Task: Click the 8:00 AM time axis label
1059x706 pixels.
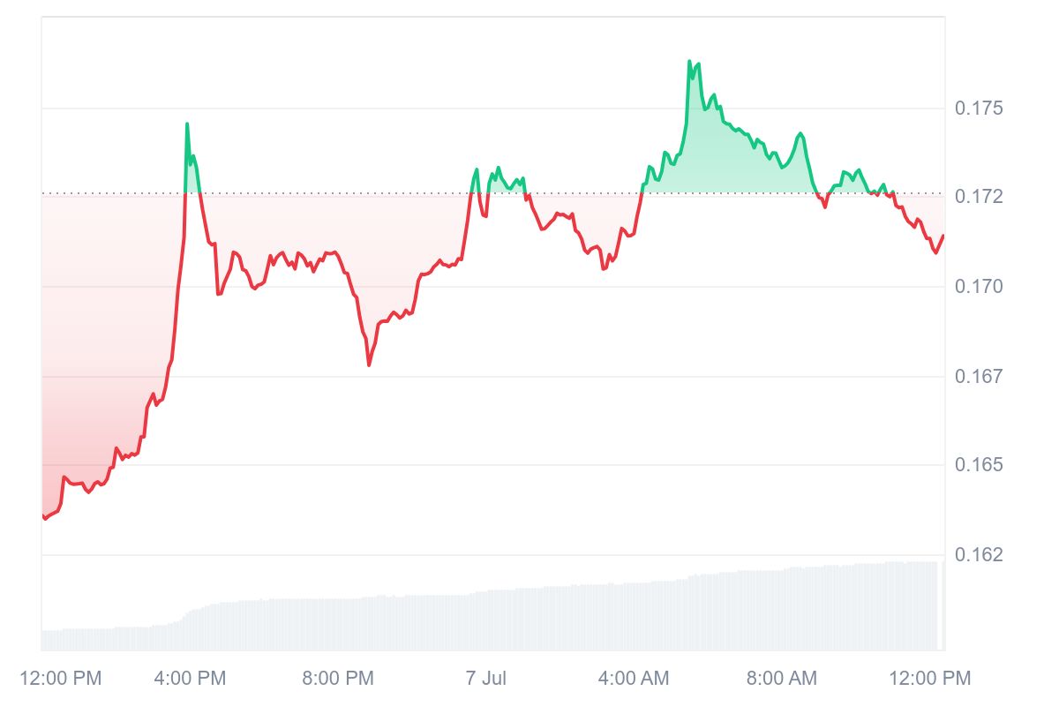Action: click(x=781, y=679)
